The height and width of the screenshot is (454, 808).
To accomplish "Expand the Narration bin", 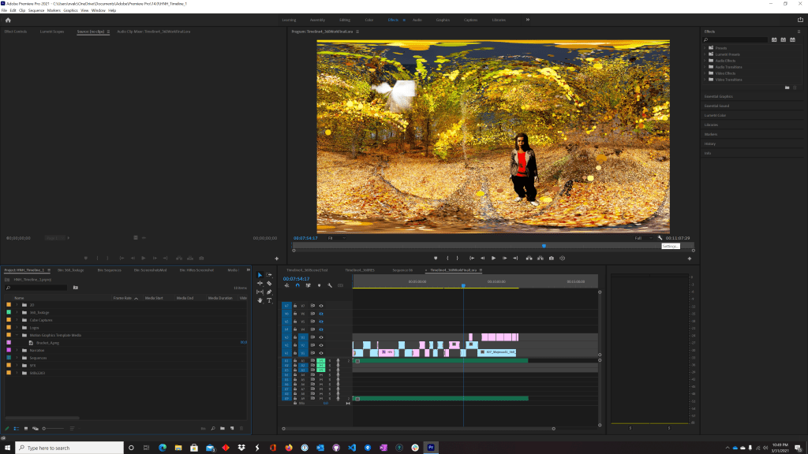I will coord(17,350).
